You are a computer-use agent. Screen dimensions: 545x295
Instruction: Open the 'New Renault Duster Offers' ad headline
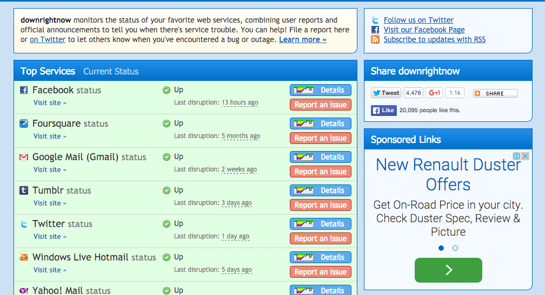[x=448, y=175]
